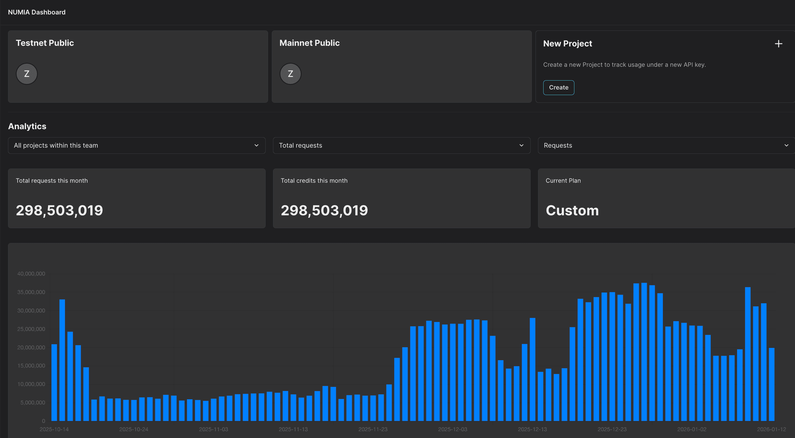
Task: Click the Z avatar on Testnet Public card
Action: point(26,74)
